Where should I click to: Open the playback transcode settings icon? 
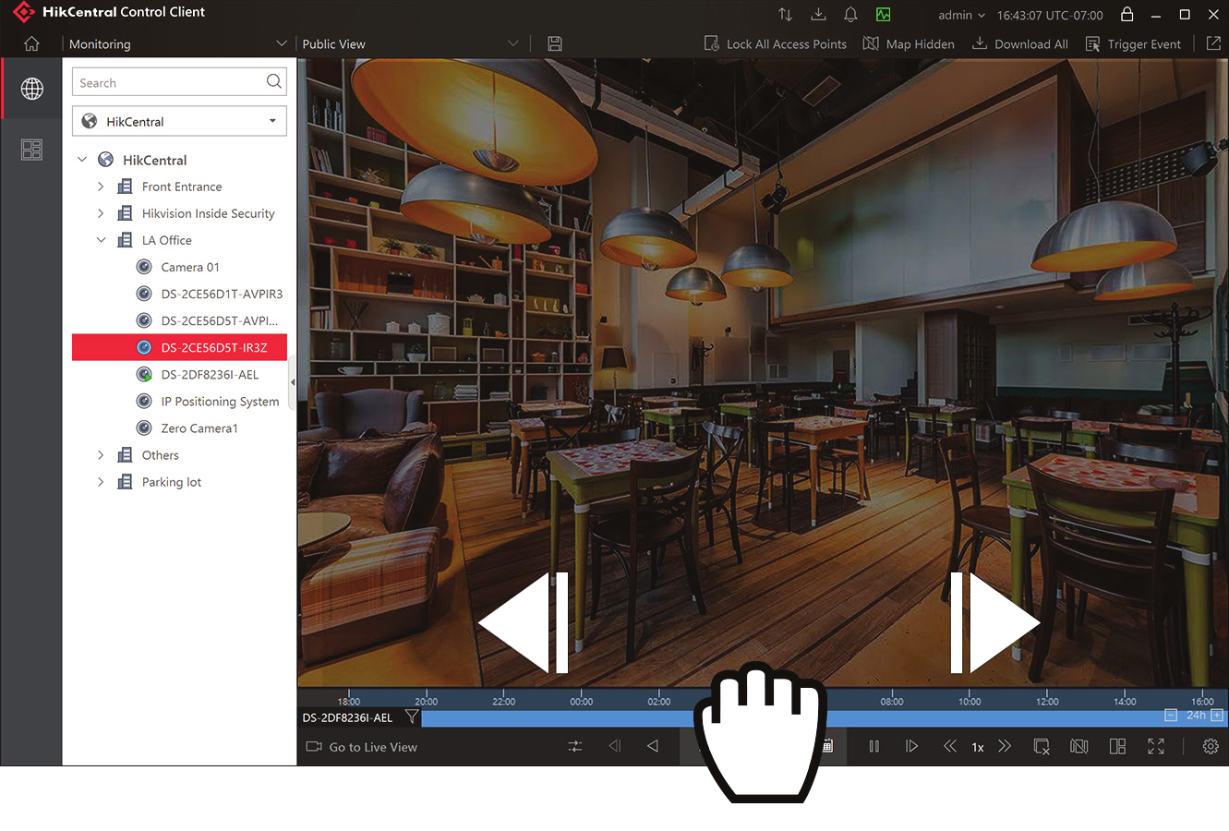pos(575,746)
